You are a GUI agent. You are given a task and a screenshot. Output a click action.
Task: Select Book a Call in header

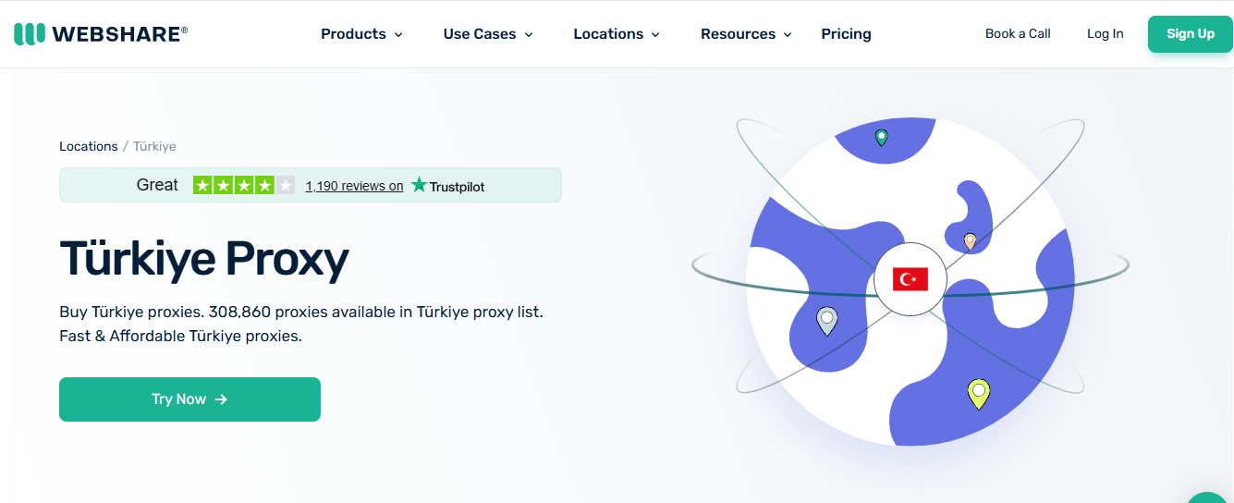1018,33
